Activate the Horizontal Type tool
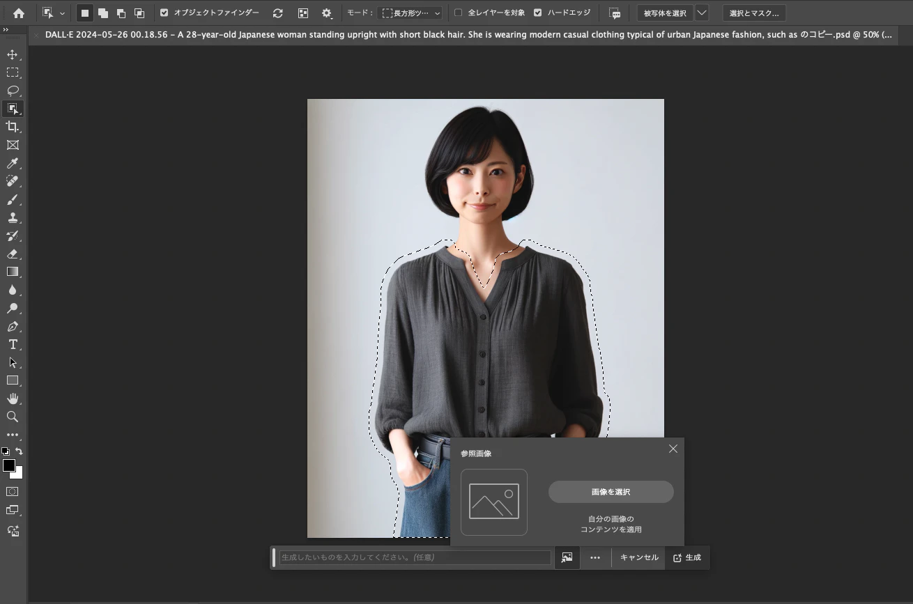The width and height of the screenshot is (913, 604). coord(13,344)
